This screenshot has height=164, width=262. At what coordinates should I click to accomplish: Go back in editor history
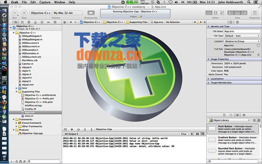[x=71, y=22]
